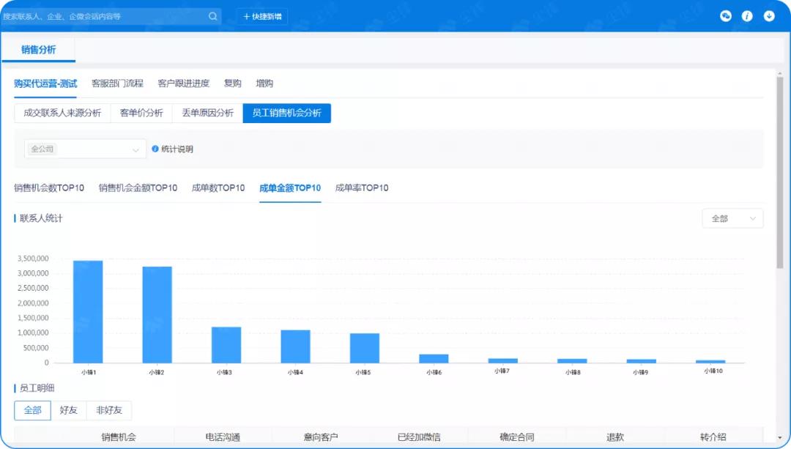Open the 丢单原因分析 view
The width and height of the screenshot is (791, 449).
(207, 114)
